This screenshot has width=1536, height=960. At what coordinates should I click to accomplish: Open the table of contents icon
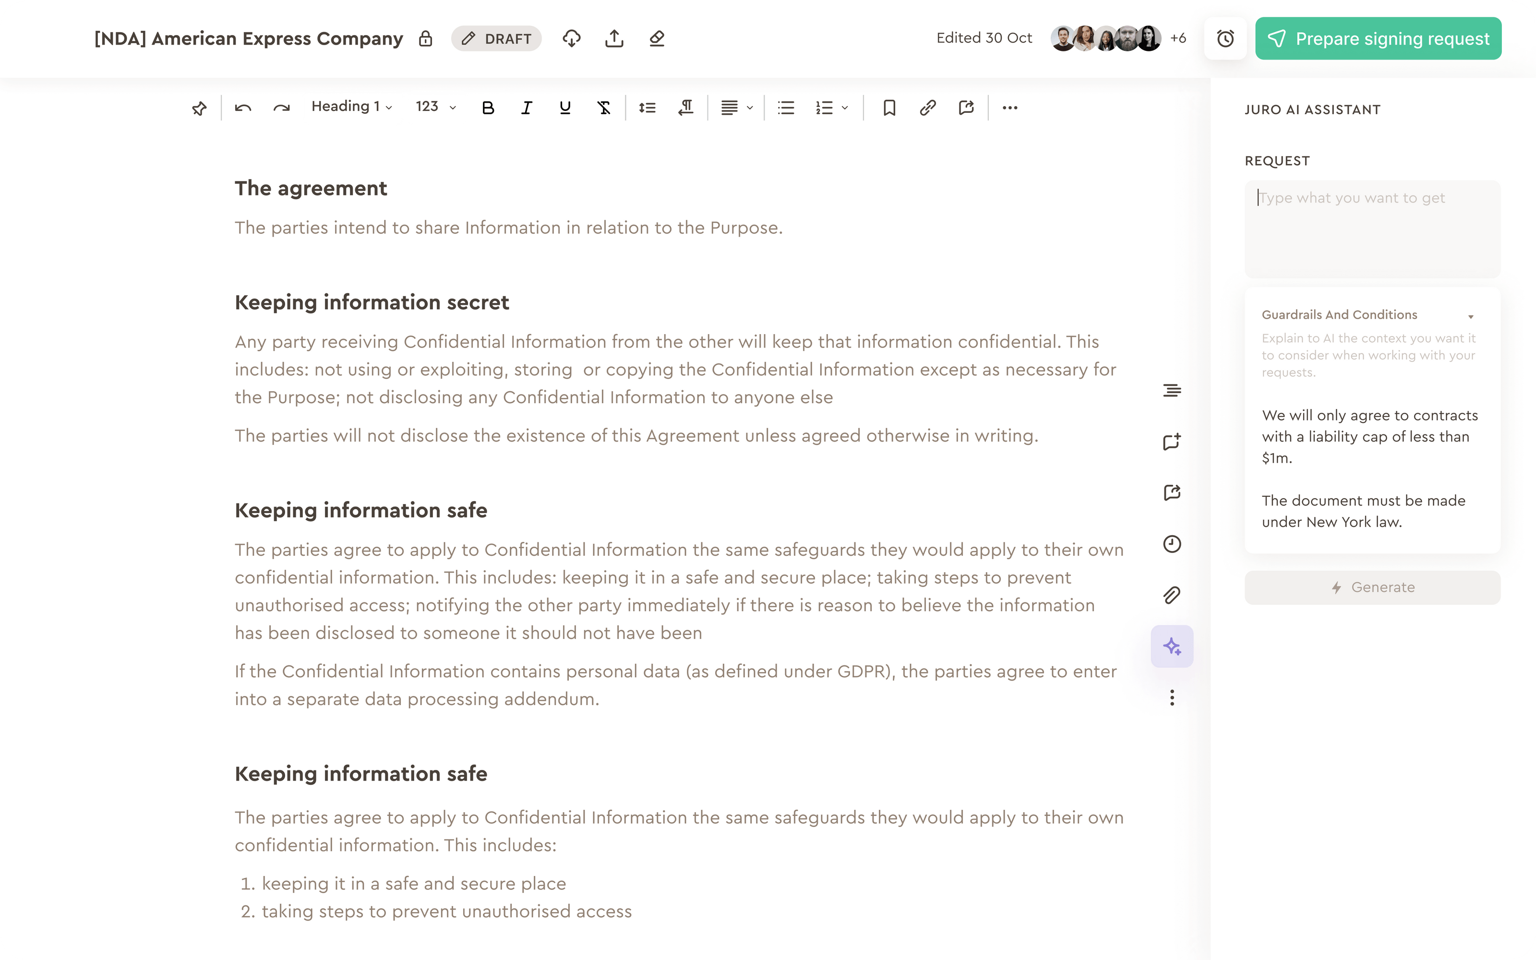click(1172, 390)
